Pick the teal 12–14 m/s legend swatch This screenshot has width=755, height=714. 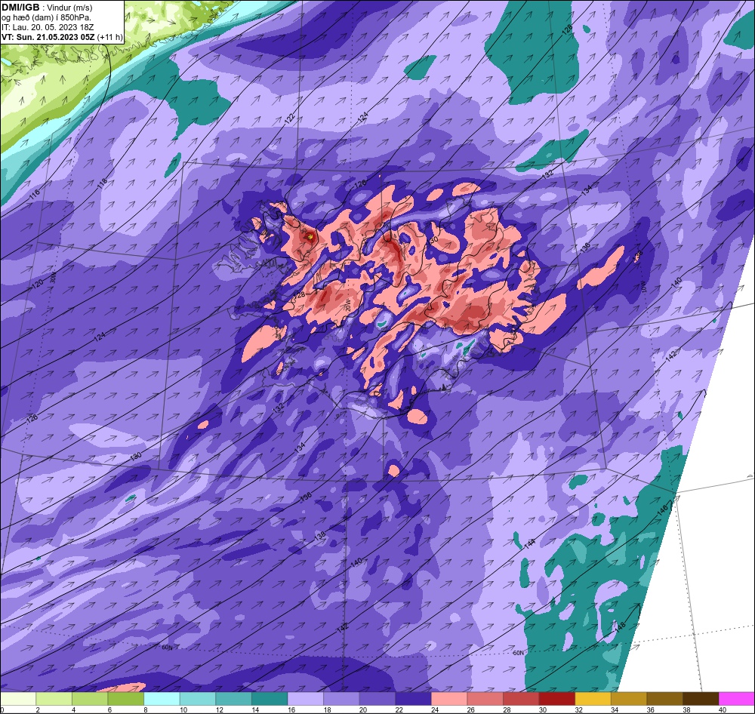pyautogui.click(x=233, y=699)
